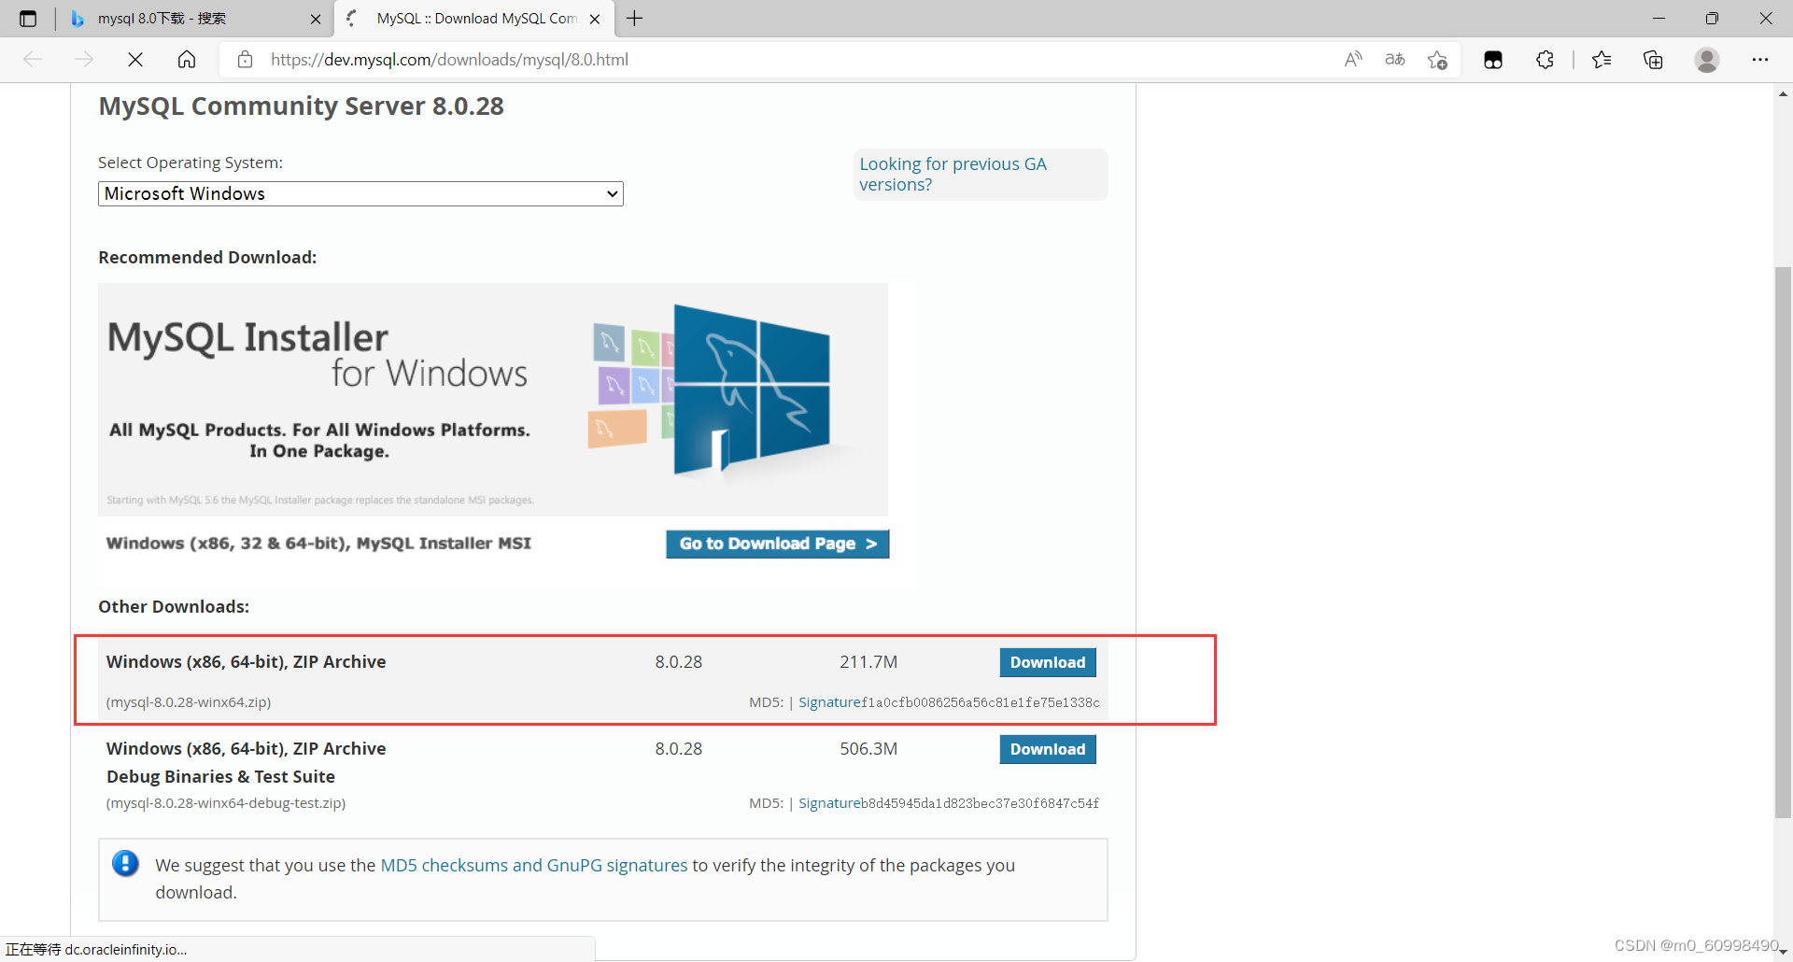Open a new browser tab
1793x962 pixels.
coord(635,19)
